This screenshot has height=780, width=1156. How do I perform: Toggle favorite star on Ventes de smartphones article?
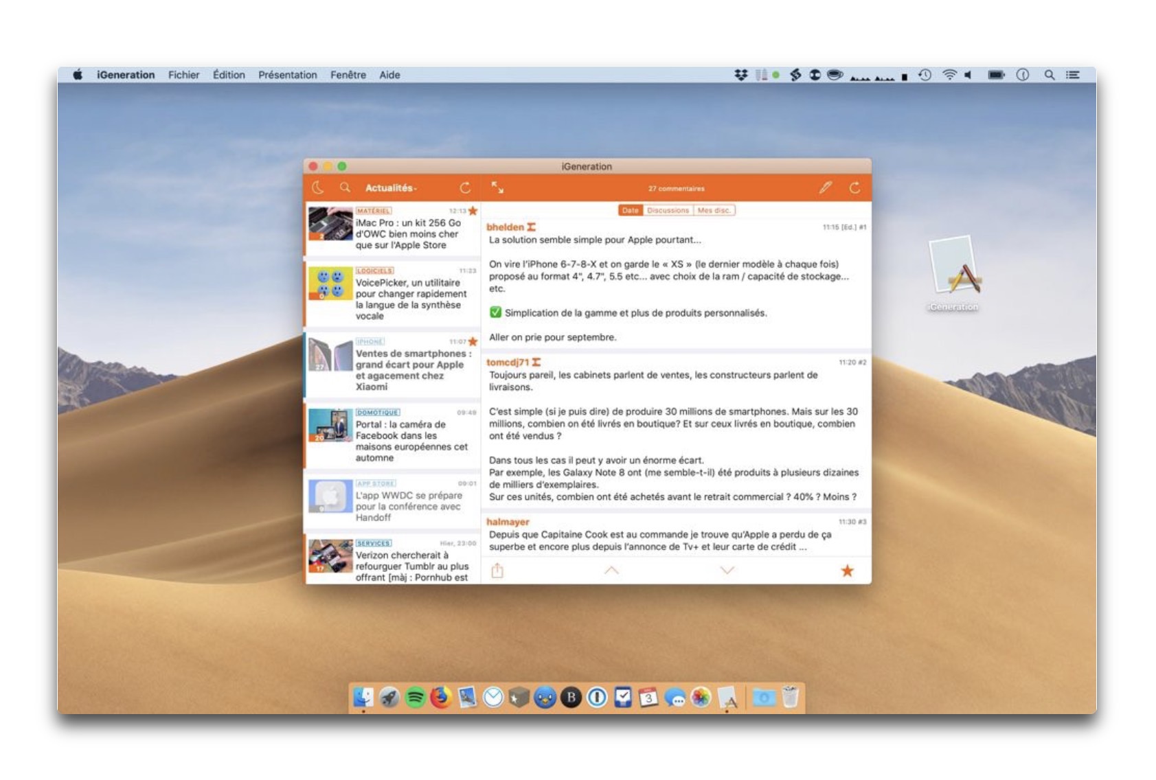click(x=473, y=341)
